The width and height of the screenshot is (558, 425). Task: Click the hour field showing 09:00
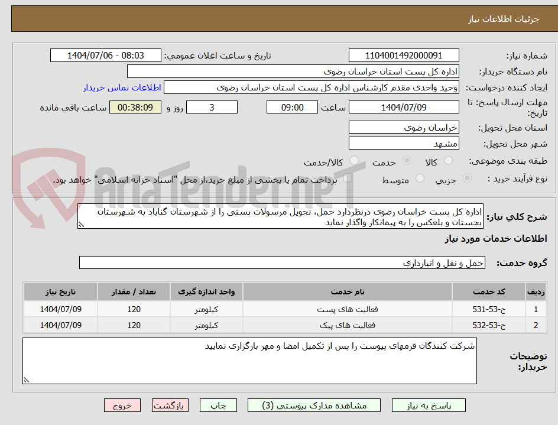tap(292, 107)
